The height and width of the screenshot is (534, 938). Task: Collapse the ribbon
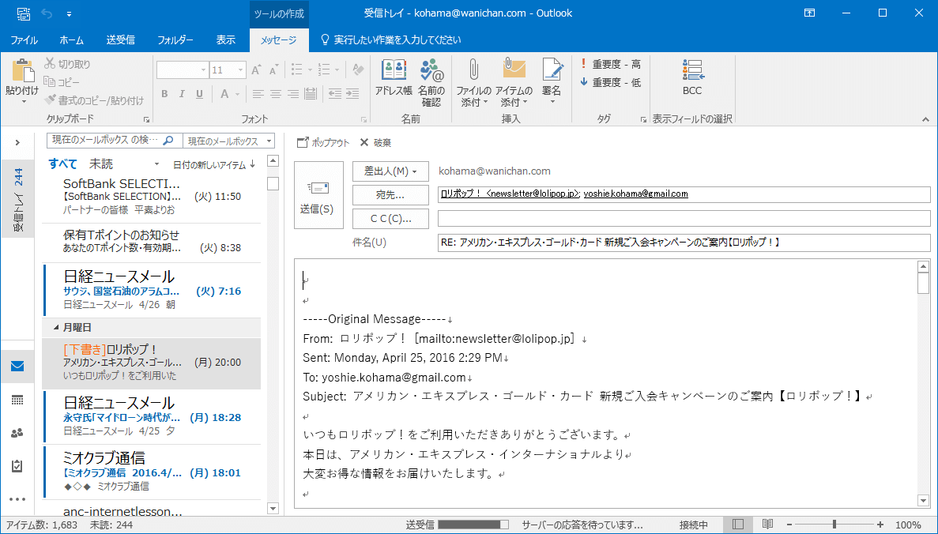tap(925, 119)
